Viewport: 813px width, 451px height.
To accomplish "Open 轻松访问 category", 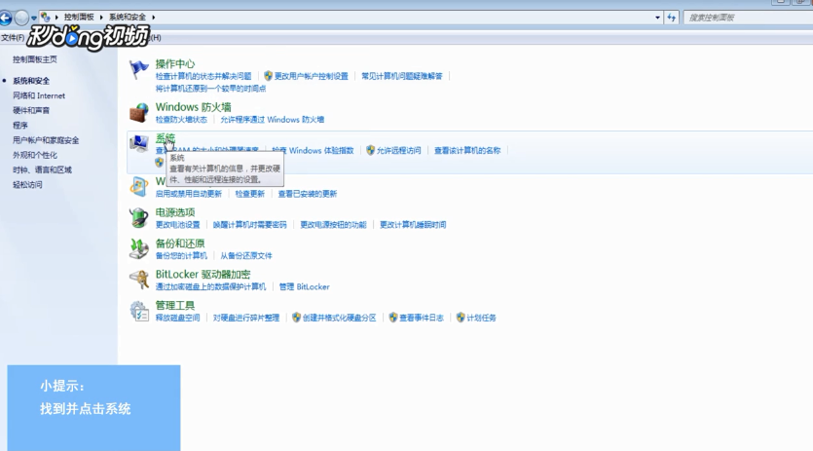I will [27, 185].
